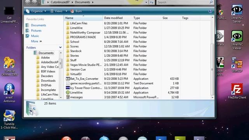This screenshot has width=249, height=140.
Task: Click Cutznbruzez97 in address breadcrumb
Action: coord(60,2)
